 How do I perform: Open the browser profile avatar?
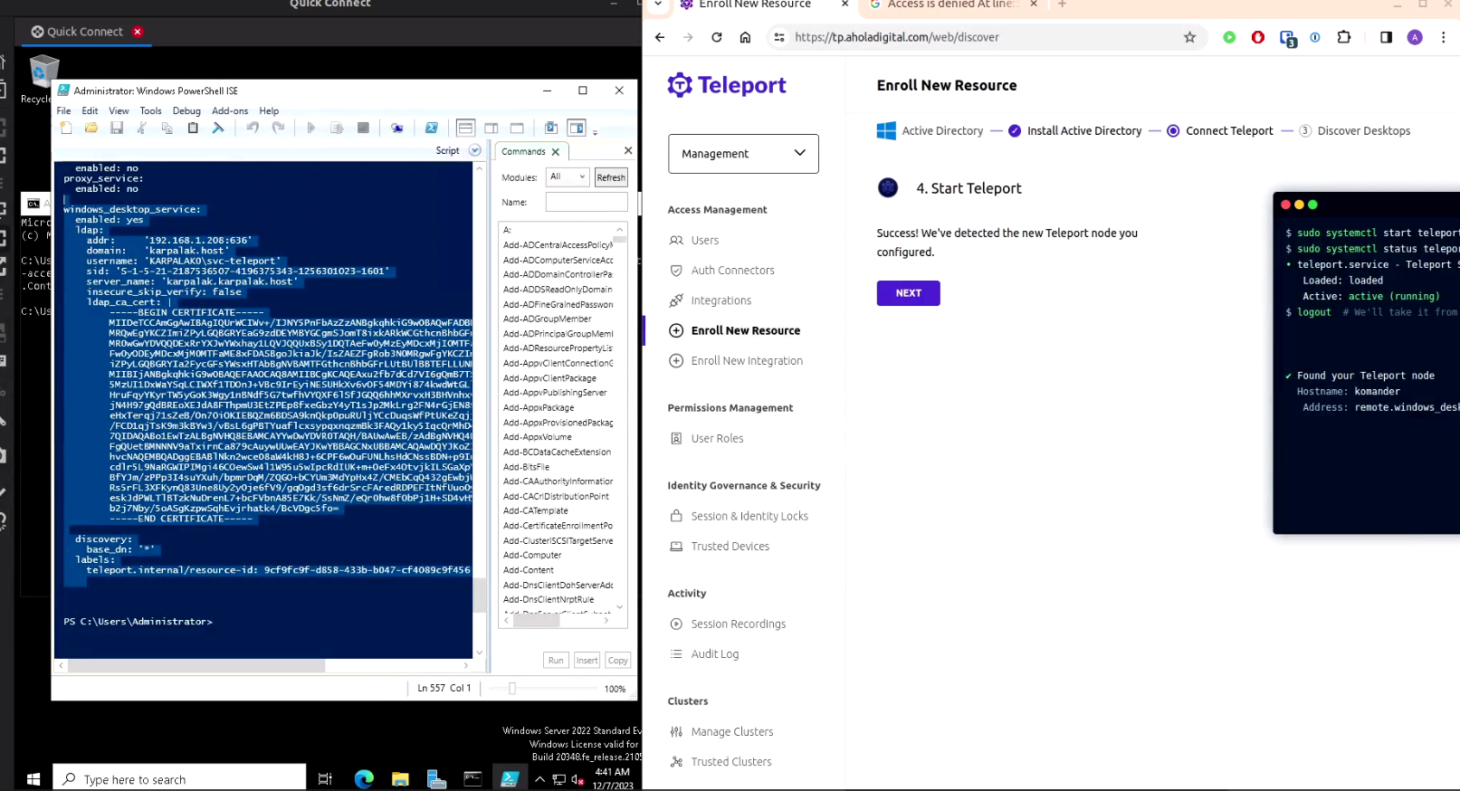pos(1415,37)
